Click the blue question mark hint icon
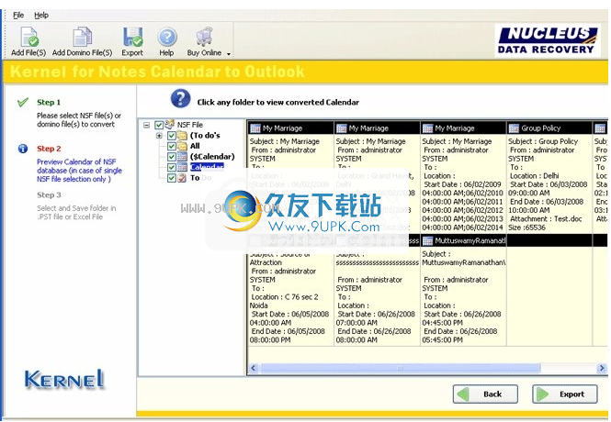 (180, 99)
